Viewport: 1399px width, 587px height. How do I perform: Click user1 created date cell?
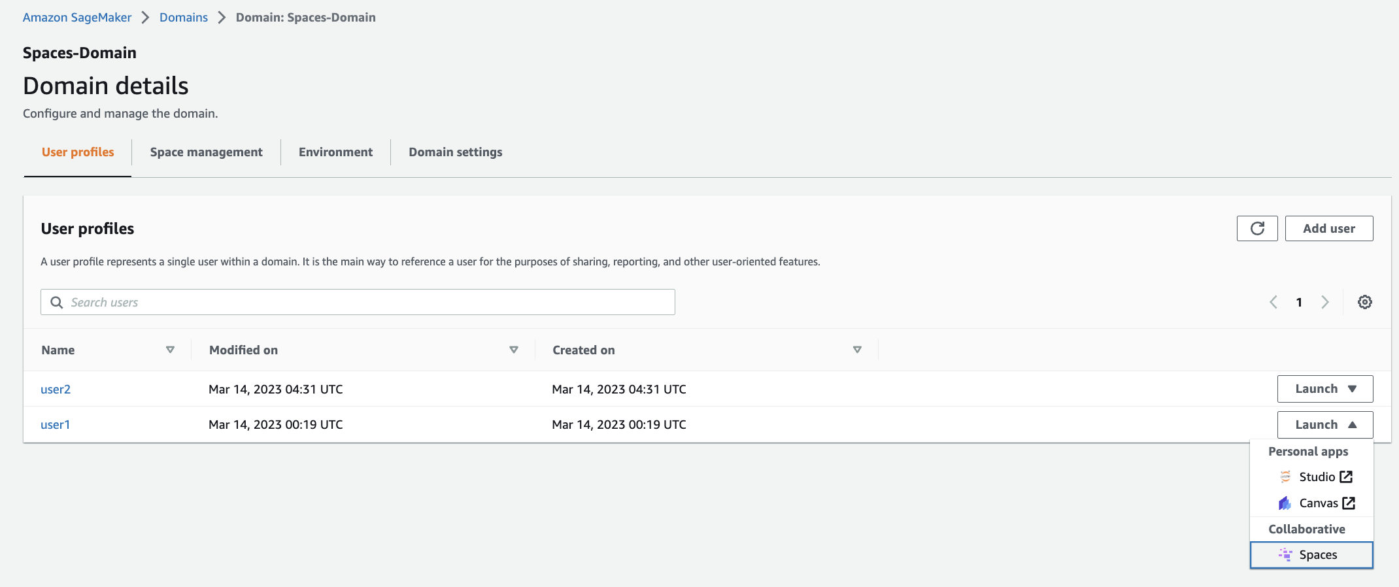pos(619,425)
